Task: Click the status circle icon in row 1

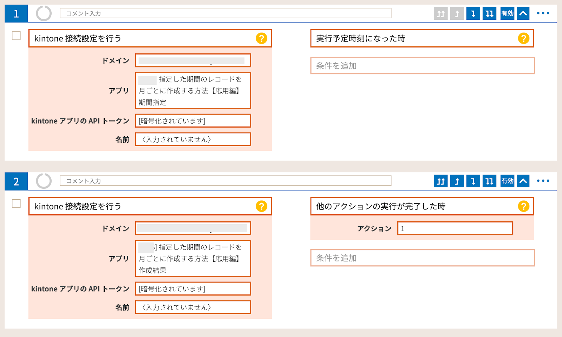Action: pyautogui.click(x=44, y=13)
